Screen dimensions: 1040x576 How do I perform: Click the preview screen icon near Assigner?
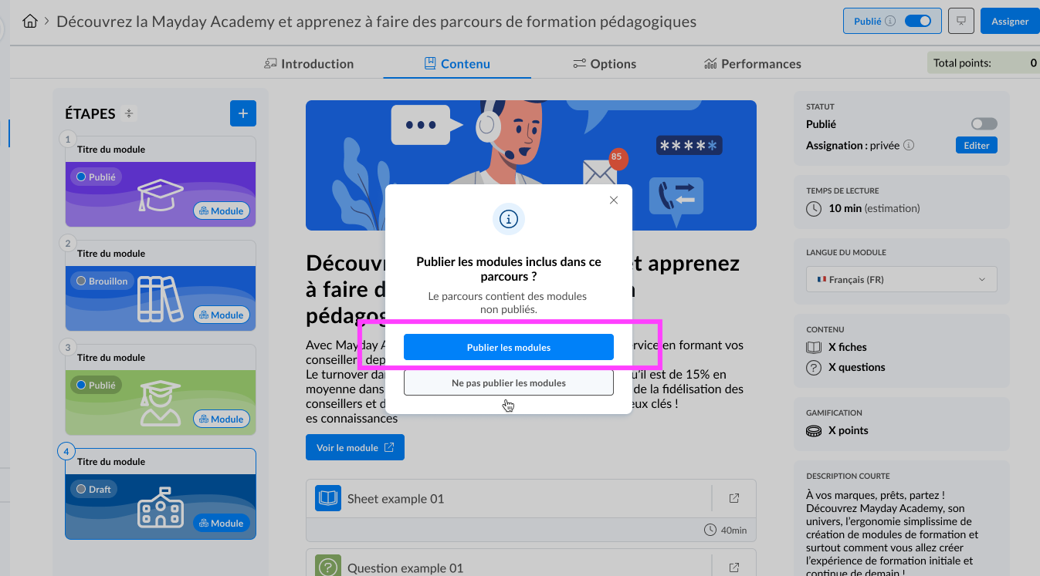[x=961, y=22]
